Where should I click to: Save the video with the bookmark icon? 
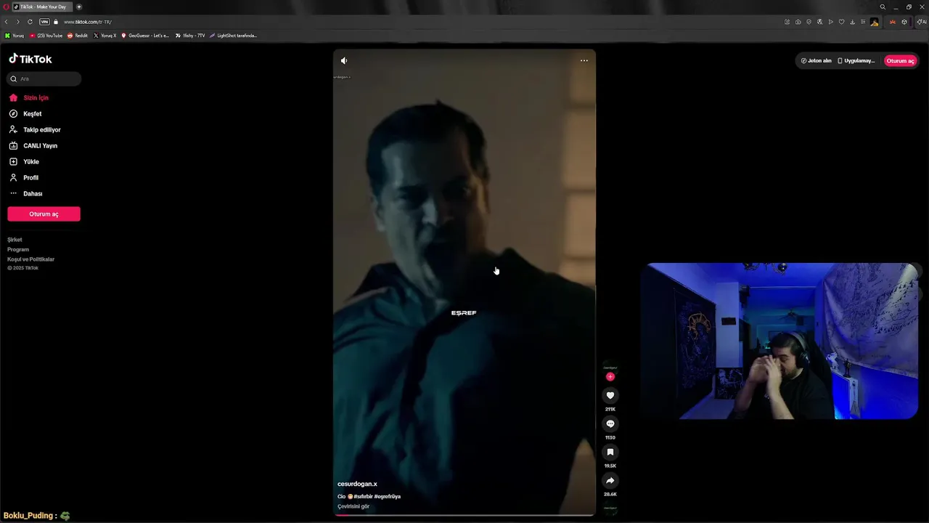click(610, 452)
